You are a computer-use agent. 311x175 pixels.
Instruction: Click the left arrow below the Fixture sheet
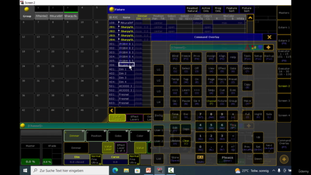[112, 110]
